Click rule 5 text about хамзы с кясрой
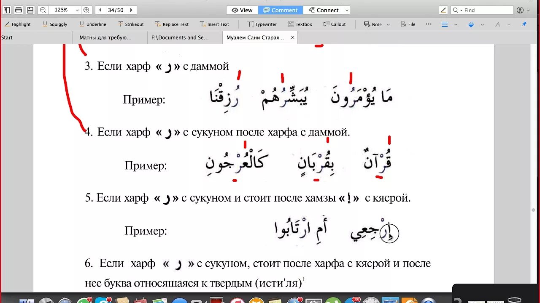This screenshot has width=540, height=303. coord(247,198)
